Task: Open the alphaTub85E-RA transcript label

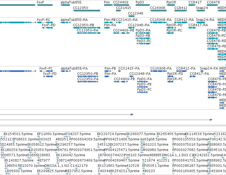Action: [x=74, y=20]
